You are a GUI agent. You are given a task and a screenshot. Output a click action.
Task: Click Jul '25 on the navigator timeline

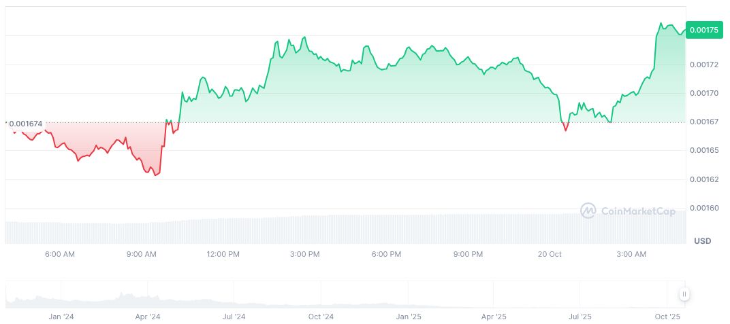[580, 317]
